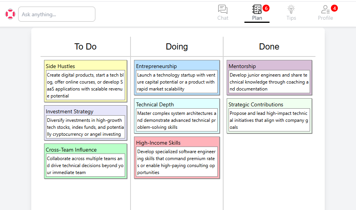Click the Entrepreneurship description text box
356x210 pixels.
[177, 82]
